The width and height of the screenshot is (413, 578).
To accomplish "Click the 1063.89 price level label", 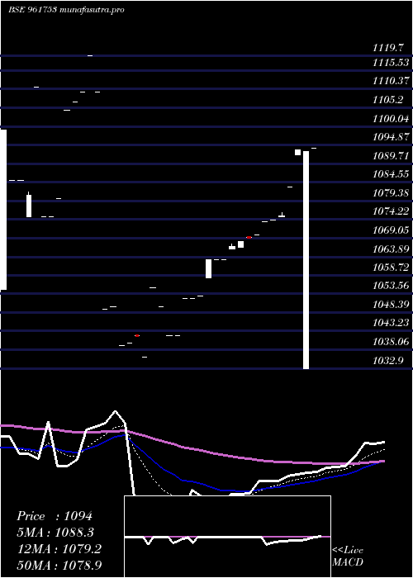I will (391, 249).
